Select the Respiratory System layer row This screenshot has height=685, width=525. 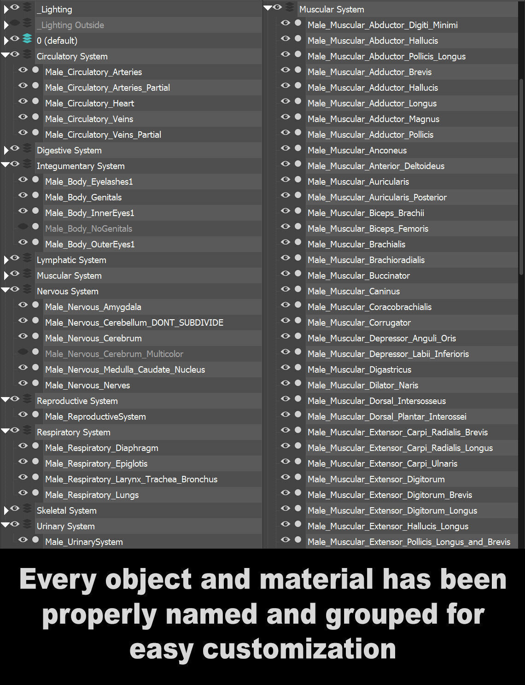(148, 432)
